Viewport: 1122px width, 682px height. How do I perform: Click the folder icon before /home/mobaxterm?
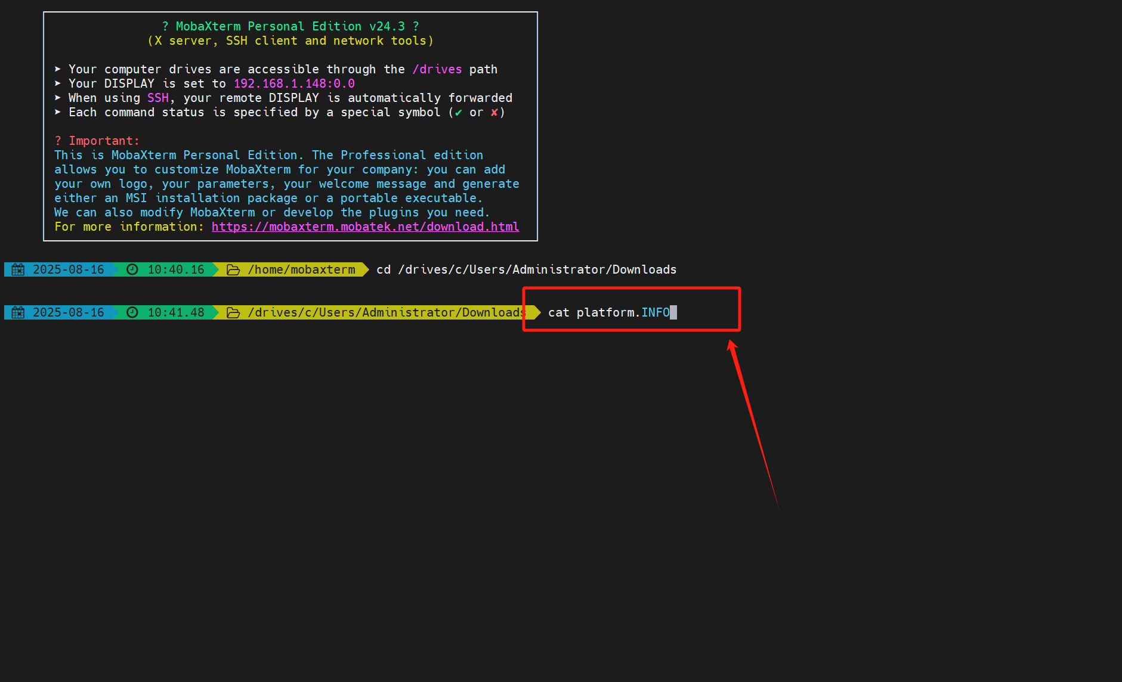[x=233, y=270]
